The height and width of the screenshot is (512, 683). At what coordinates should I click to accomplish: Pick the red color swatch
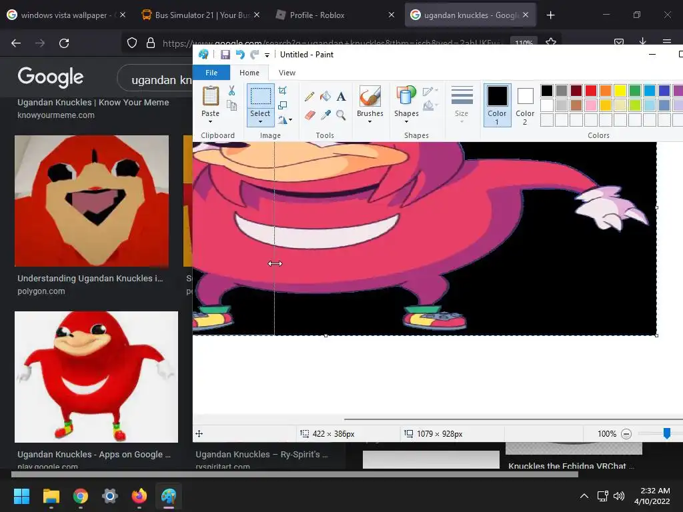coord(591,91)
